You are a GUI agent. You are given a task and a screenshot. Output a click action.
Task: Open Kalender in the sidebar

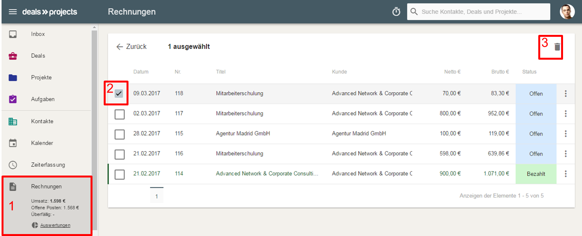pyautogui.click(x=46, y=143)
